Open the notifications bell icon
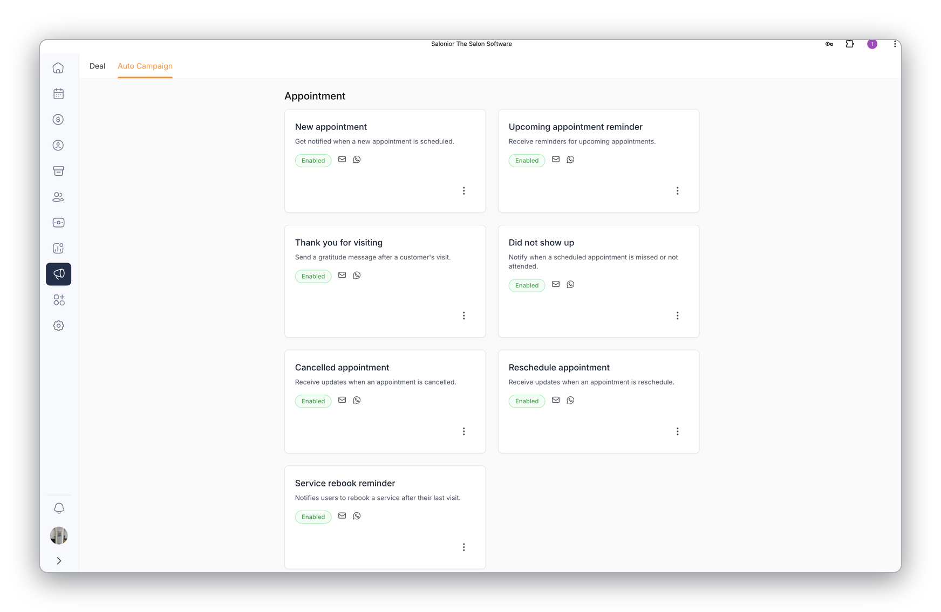The image size is (941, 612). point(59,508)
